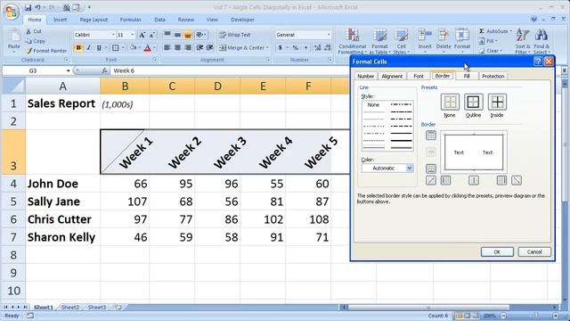Increase decimal places

click(x=317, y=47)
